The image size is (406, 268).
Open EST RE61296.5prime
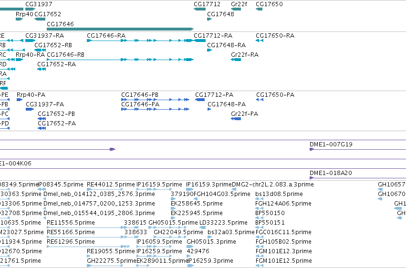point(88,247)
